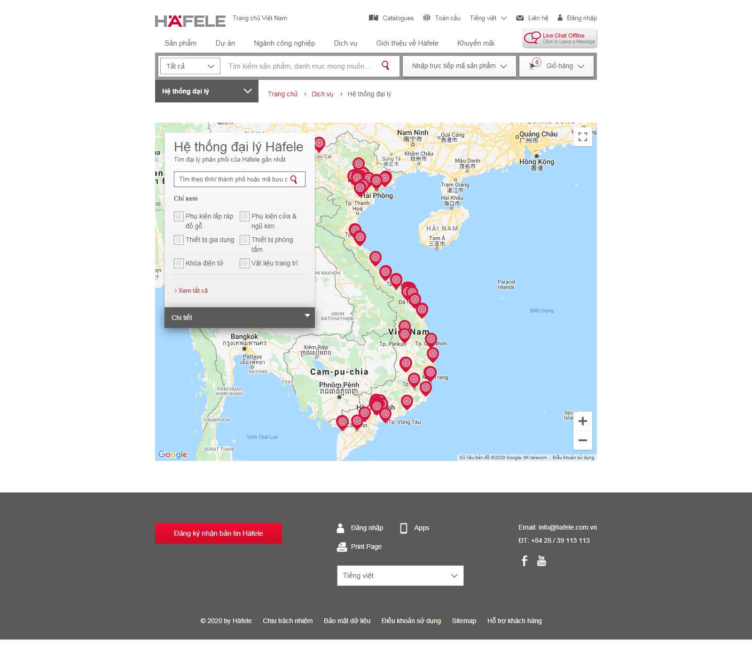Click the YouTube icon in footer

tap(541, 560)
